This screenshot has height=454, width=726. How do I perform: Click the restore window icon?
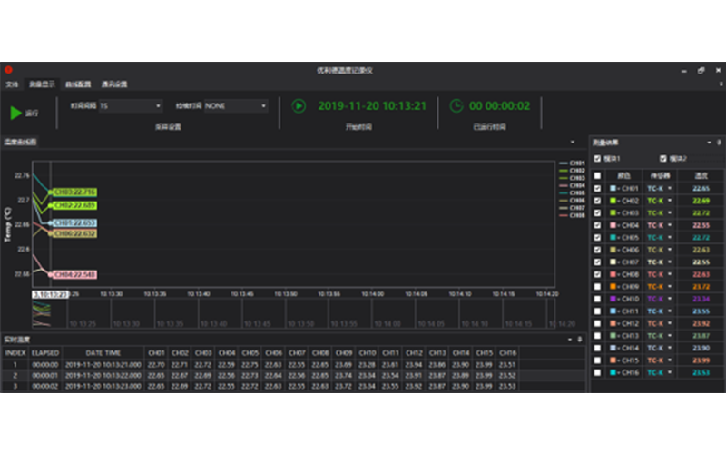pos(701,70)
